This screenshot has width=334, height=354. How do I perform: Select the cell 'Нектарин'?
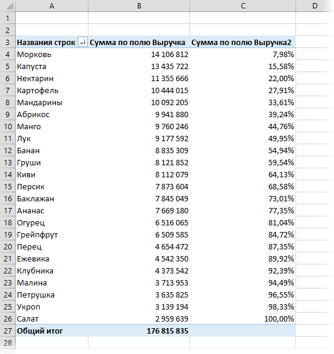[52, 78]
